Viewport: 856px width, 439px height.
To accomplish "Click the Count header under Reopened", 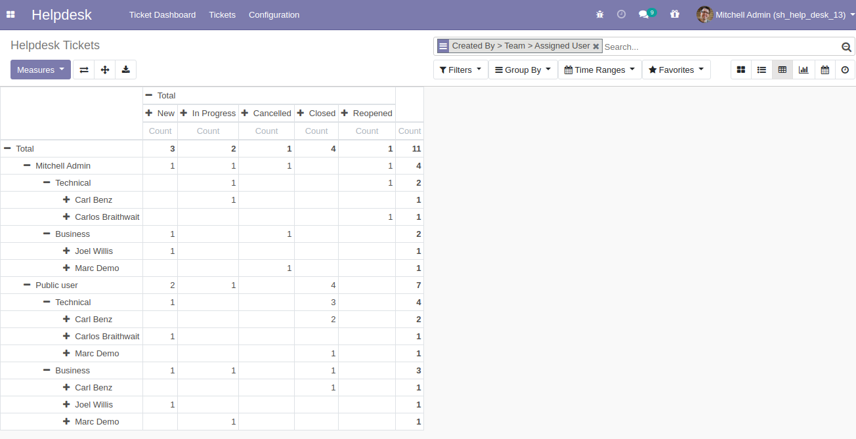I will tap(367, 131).
